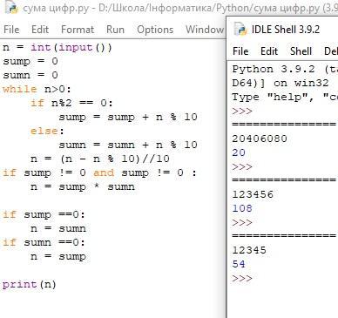338x318 pixels.
Task: Place cursor at 'while n>0:' line
Action: [37, 89]
